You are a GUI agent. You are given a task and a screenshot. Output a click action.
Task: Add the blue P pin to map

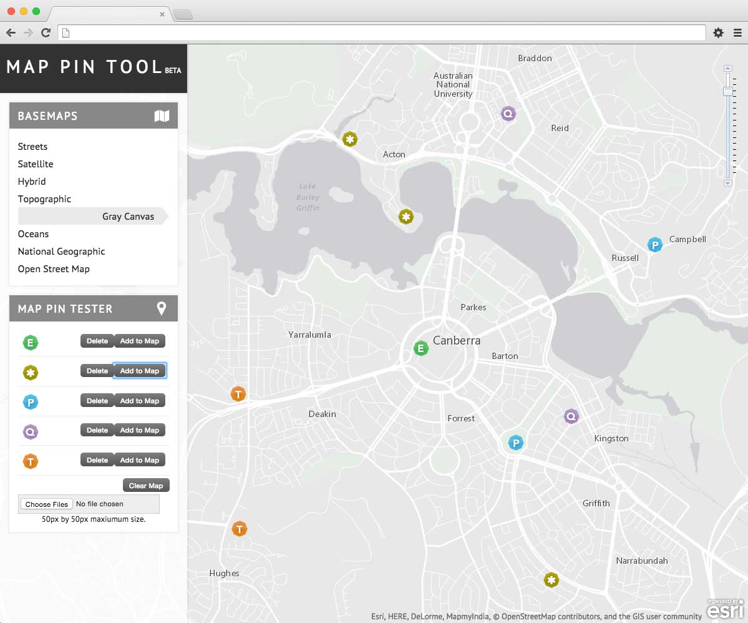click(140, 401)
